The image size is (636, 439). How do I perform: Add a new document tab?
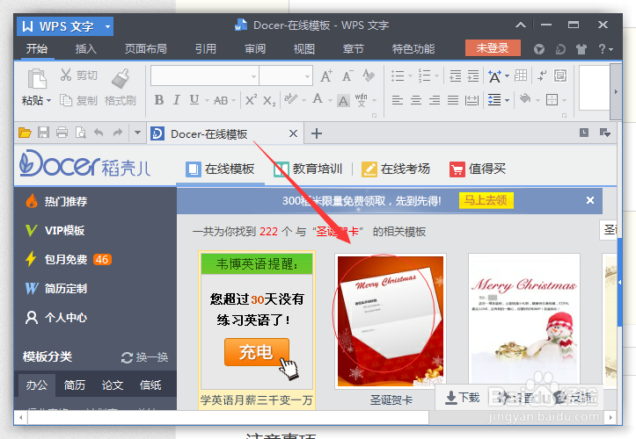click(317, 133)
